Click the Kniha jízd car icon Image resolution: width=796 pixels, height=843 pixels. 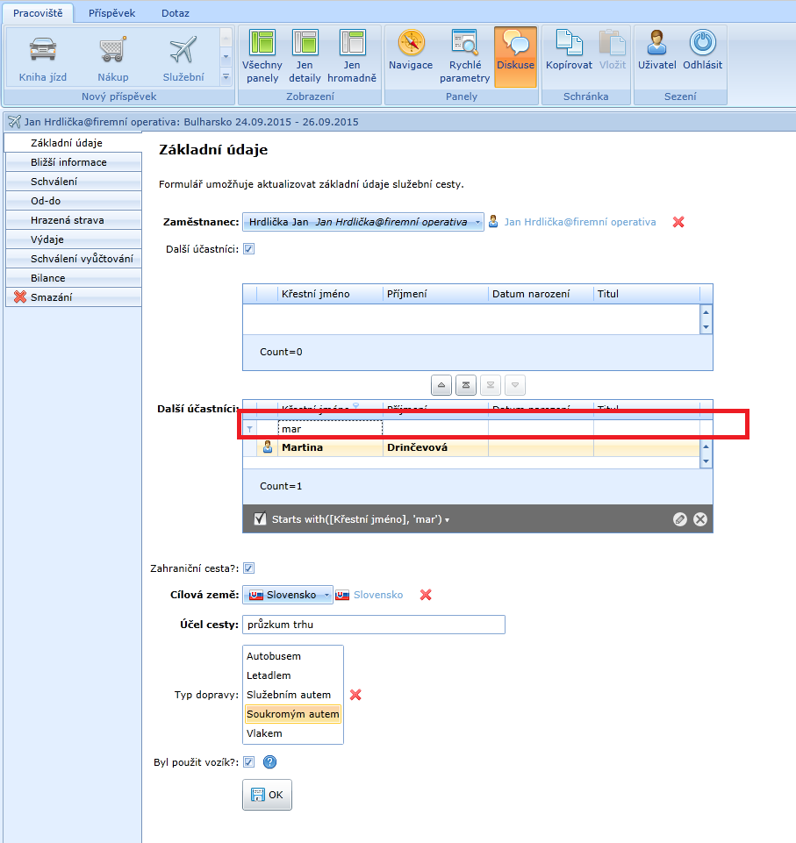(42, 49)
